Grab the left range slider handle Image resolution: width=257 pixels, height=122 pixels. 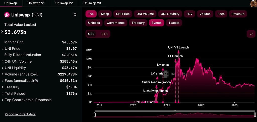[95, 114]
